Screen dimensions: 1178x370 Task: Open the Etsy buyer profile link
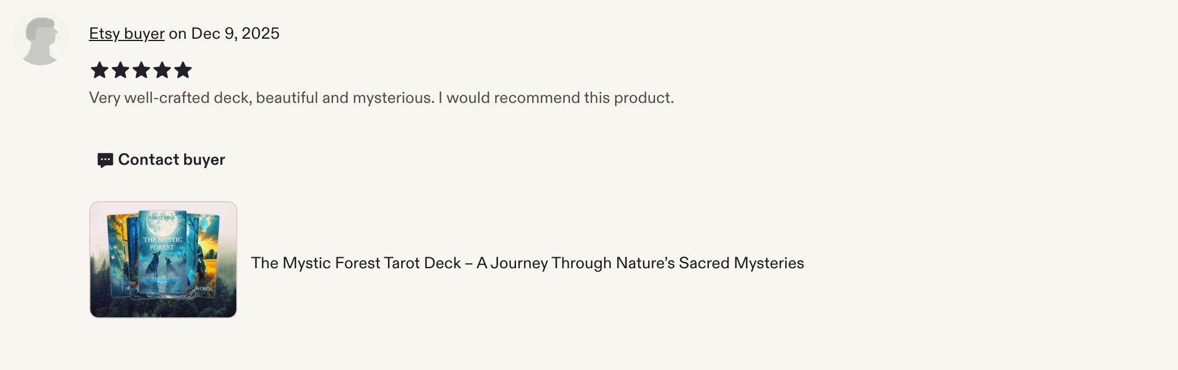pos(126,34)
